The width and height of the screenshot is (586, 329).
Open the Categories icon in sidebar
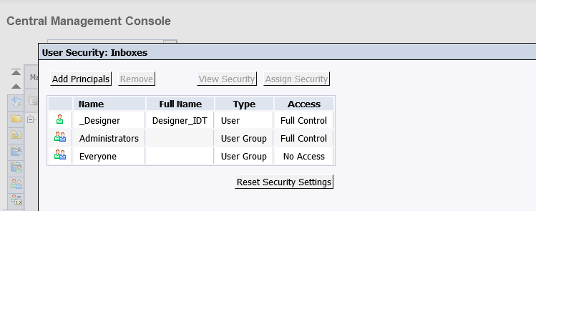16,151
